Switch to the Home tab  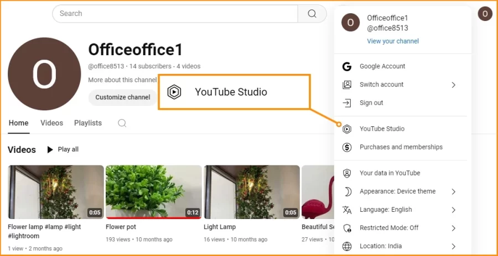[18, 123]
